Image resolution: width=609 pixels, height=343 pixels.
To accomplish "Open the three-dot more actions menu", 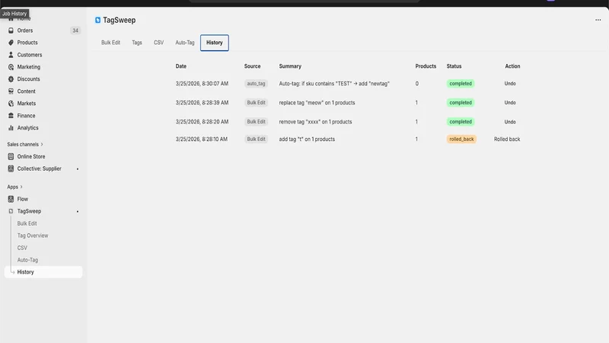I will tap(598, 20).
